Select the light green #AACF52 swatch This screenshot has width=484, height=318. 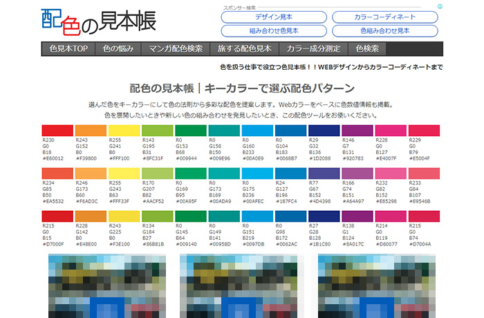[158, 174]
